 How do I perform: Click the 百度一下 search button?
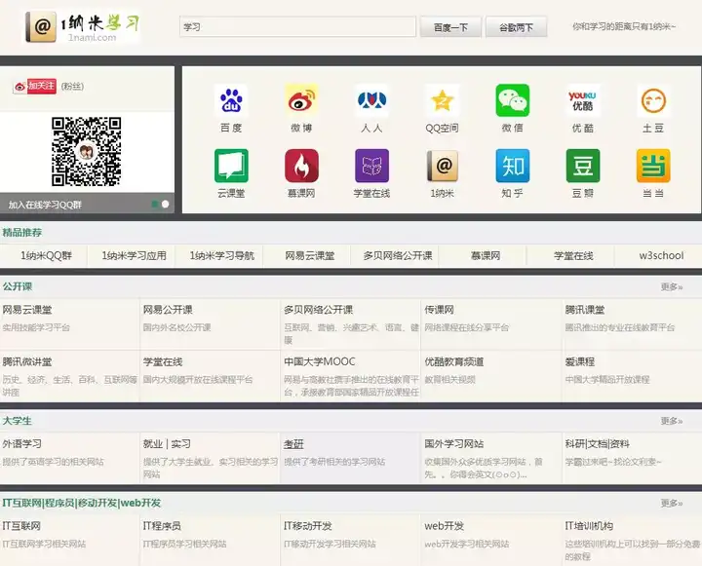[x=450, y=27]
